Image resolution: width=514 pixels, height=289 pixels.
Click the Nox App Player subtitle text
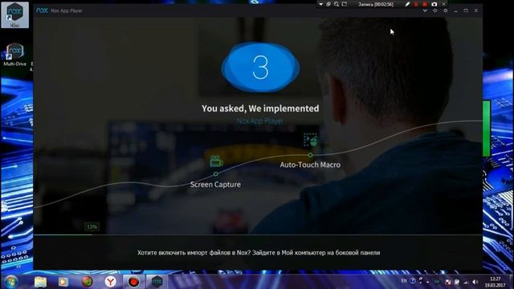[x=260, y=121]
